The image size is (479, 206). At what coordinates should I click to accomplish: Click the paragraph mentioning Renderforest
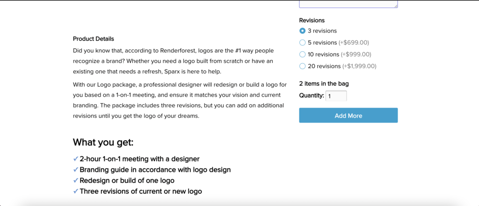pos(173,61)
